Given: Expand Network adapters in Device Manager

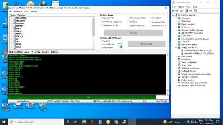Looking at the screenshot, I should (176, 45).
